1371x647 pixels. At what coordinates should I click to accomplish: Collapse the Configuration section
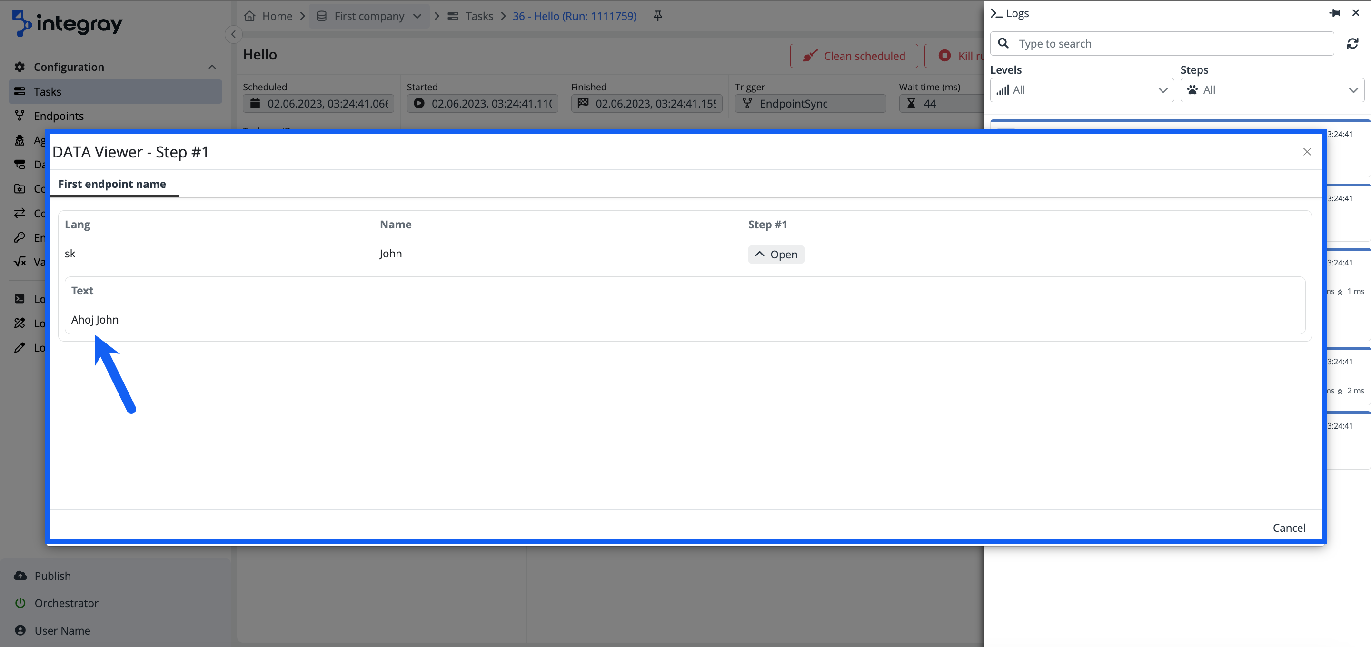pyautogui.click(x=212, y=67)
